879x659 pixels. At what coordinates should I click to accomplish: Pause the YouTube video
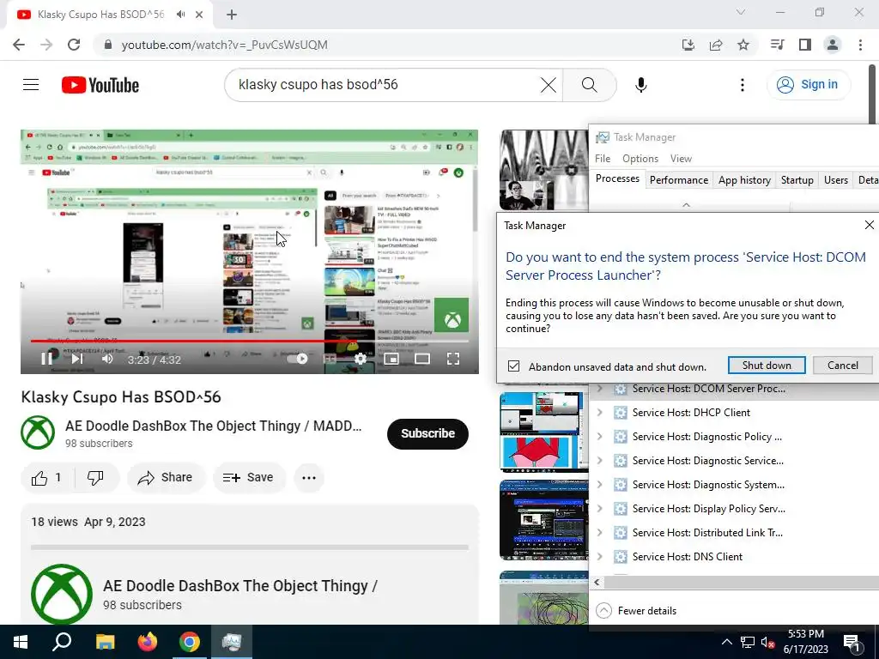(x=47, y=359)
